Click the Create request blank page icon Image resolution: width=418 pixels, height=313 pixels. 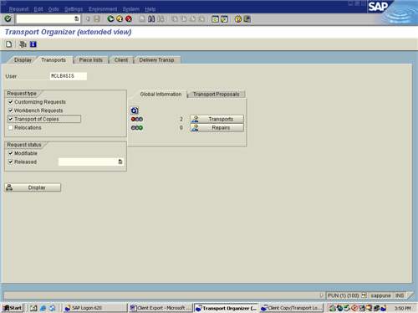point(9,44)
